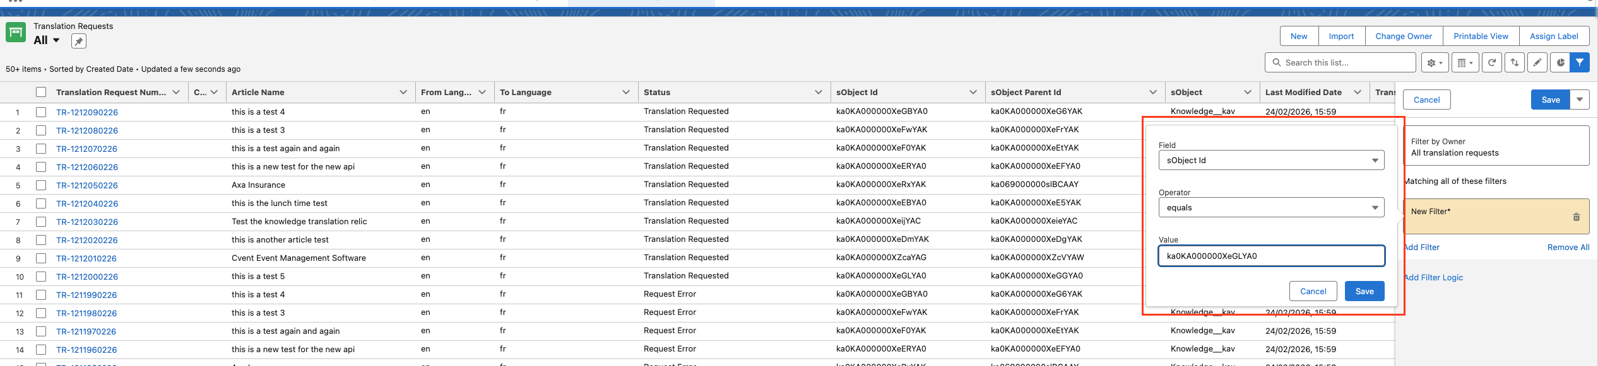Open the Field dropdown showing sObject Id

(1271, 160)
